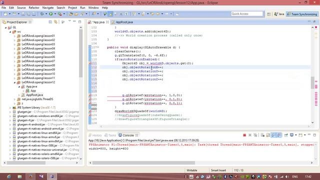Select net.java.joglutils.ThreeDS package

click(x=37, y=99)
